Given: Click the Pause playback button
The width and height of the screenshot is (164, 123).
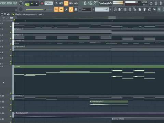Looking at the screenshot, I should point(32,3).
